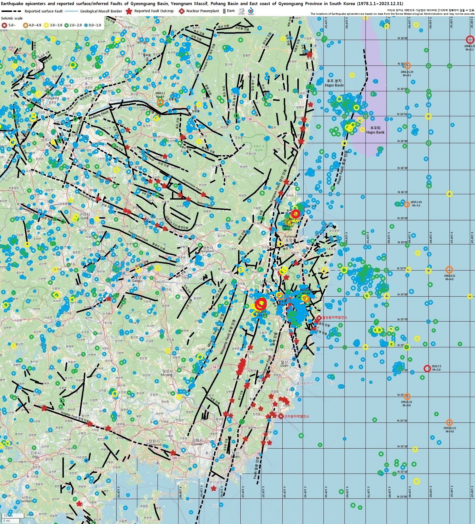Select the Wolseong nuclear plant diamond marker (월성원자력발전소)
The image size is (475, 524).
point(318,318)
